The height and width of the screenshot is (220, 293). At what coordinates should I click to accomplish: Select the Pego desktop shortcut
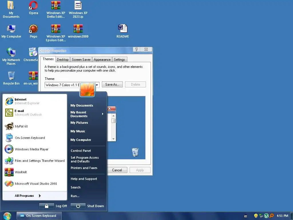(33, 31)
